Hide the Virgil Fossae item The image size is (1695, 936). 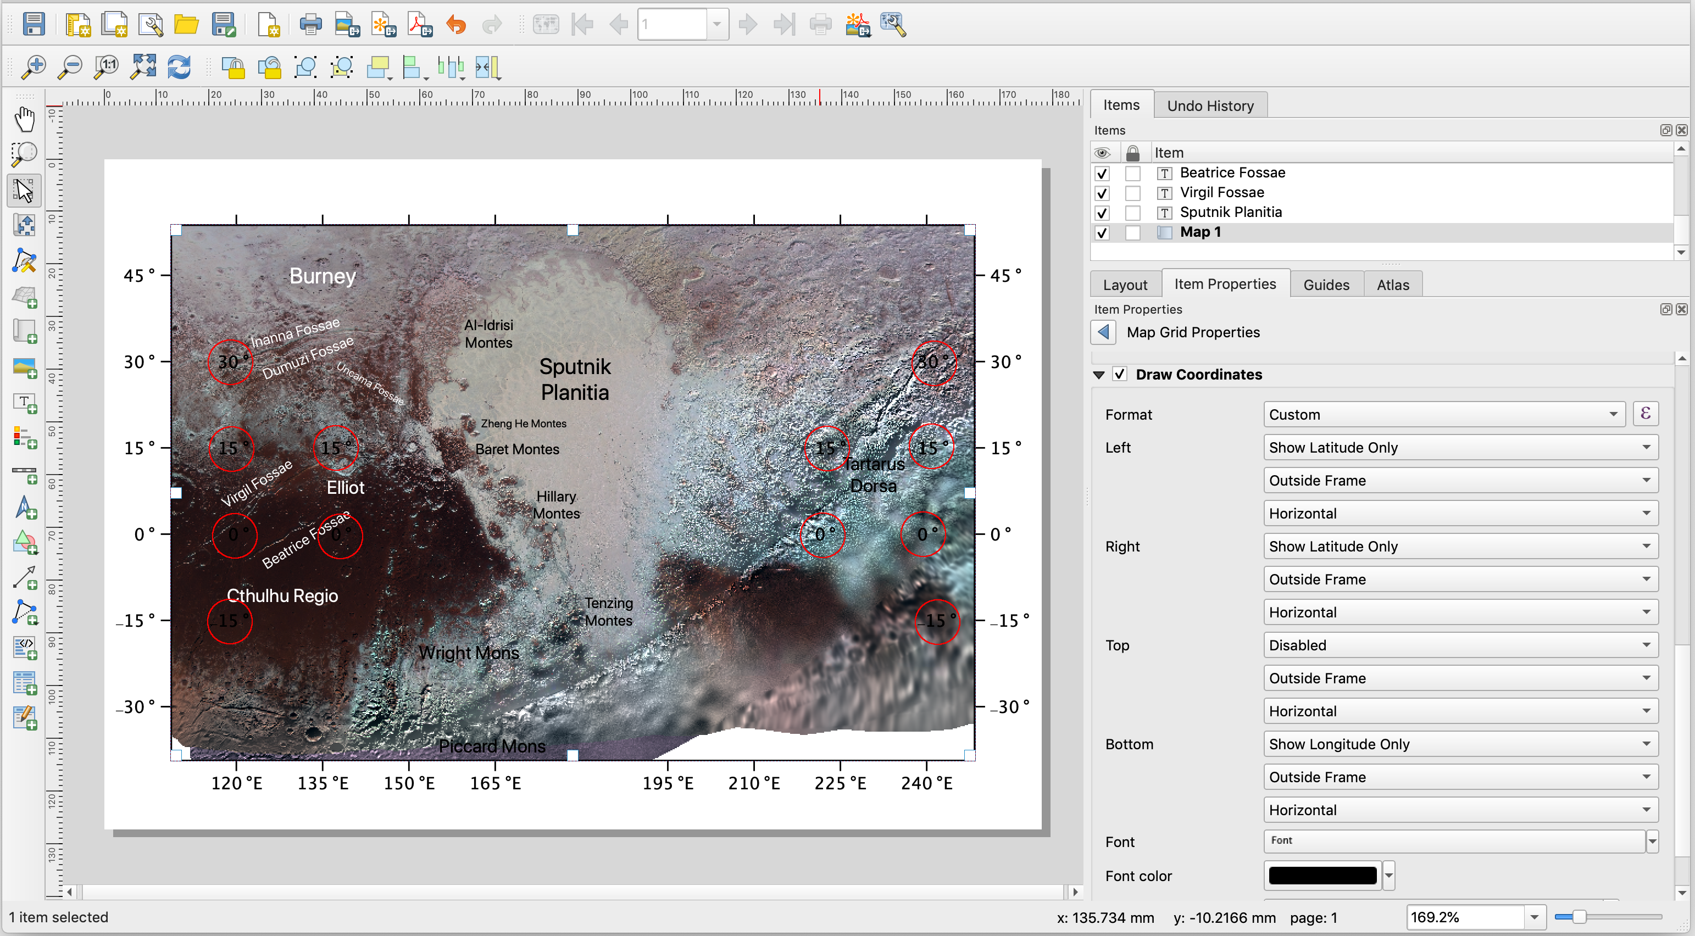pos(1102,193)
